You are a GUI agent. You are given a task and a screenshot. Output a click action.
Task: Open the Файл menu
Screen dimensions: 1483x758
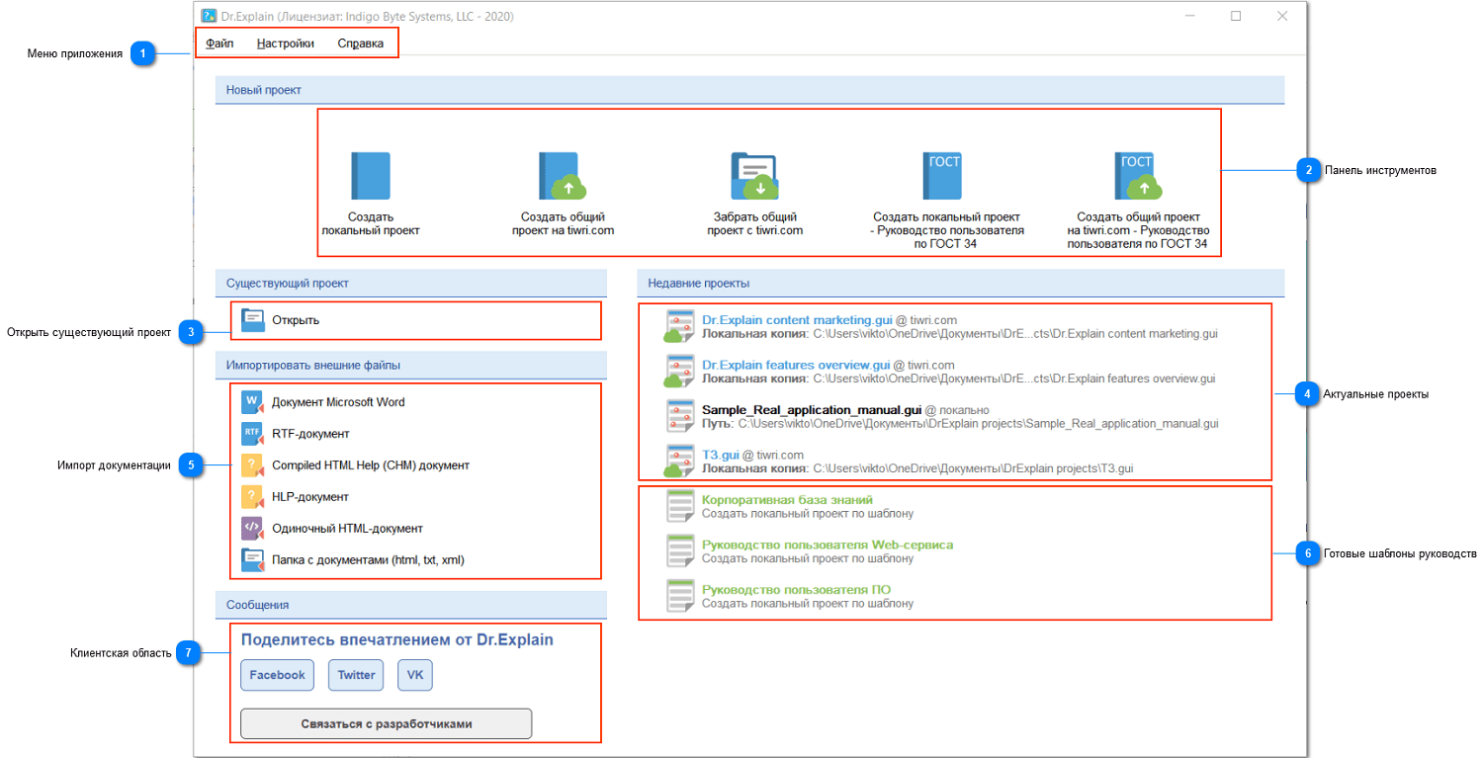coord(219,43)
